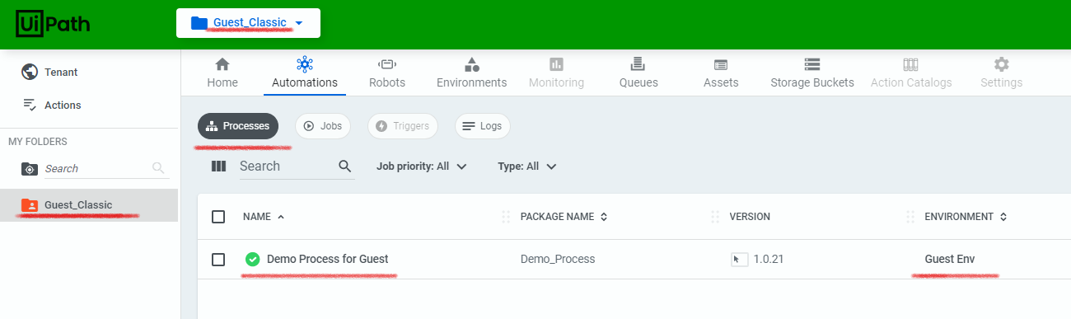Switch to the Home tab
The height and width of the screenshot is (319, 1071).
222,73
